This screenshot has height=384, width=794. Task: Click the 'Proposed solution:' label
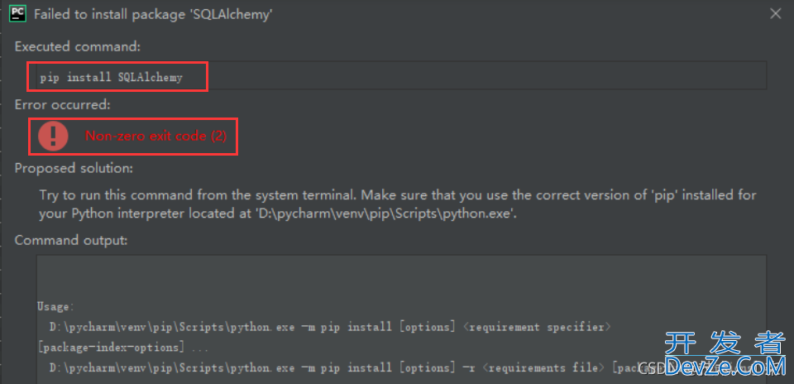74,168
